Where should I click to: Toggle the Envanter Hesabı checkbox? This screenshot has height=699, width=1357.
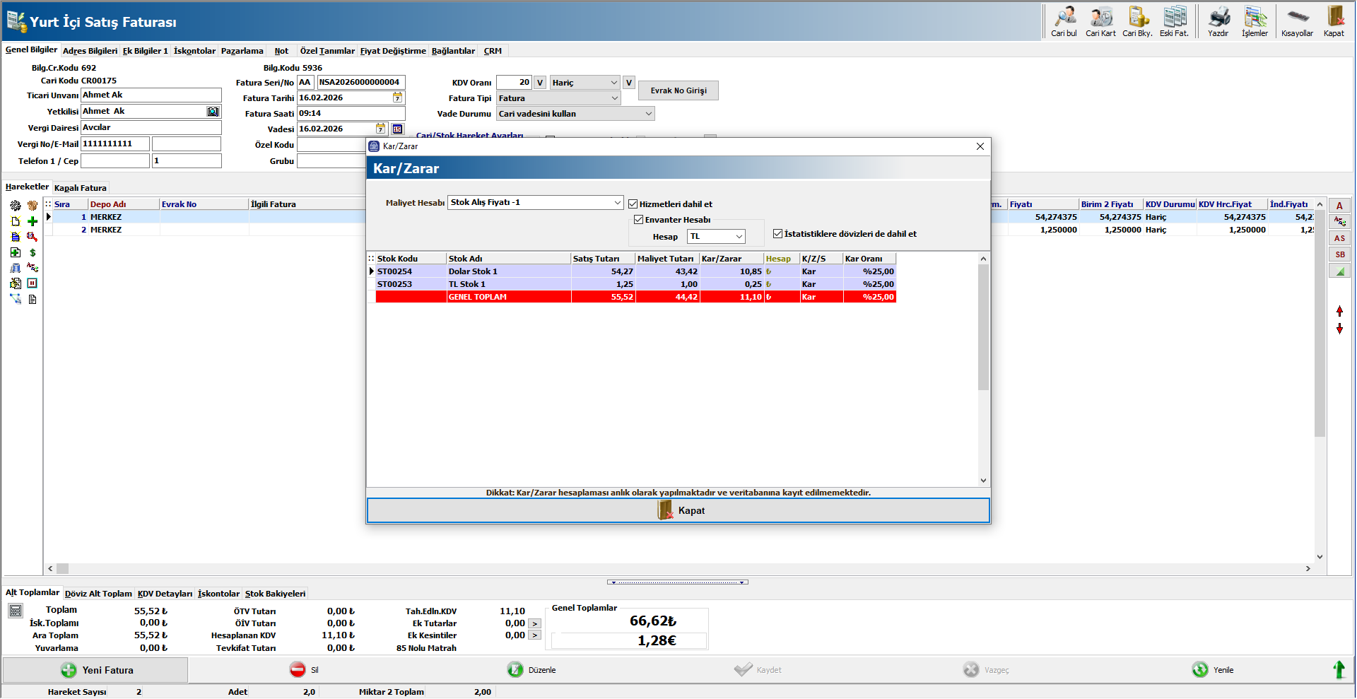[639, 220]
